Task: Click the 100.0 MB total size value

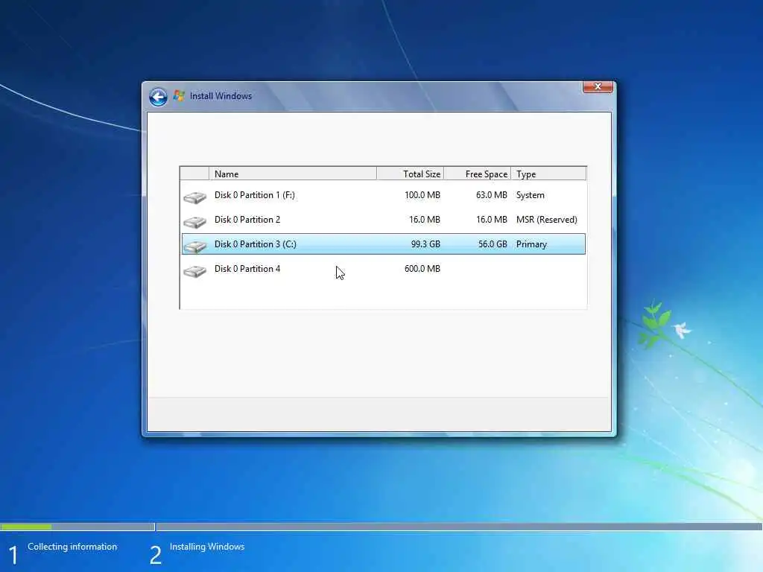Action: click(x=422, y=195)
